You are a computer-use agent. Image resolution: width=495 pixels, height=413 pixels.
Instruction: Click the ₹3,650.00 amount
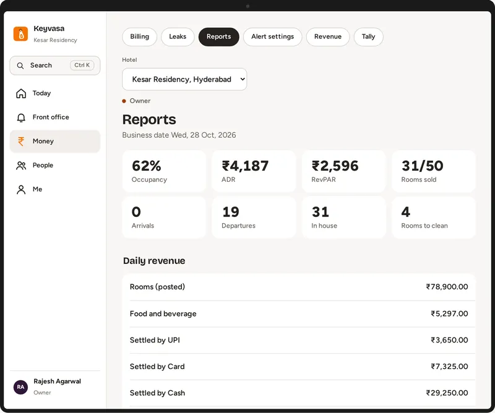(x=449, y=340)
